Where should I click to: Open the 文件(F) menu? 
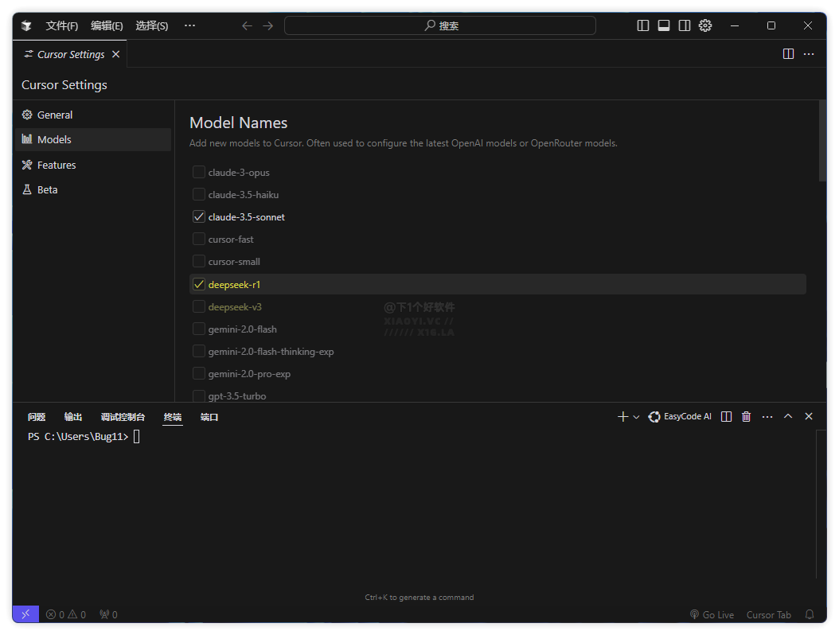(x=61, y=25)
